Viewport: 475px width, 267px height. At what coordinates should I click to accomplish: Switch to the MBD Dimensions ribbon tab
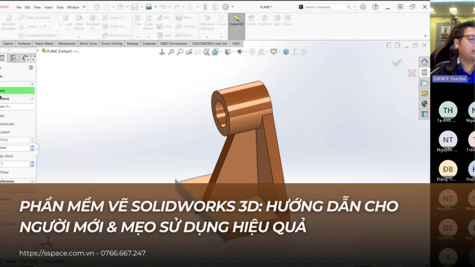(174, 44)
